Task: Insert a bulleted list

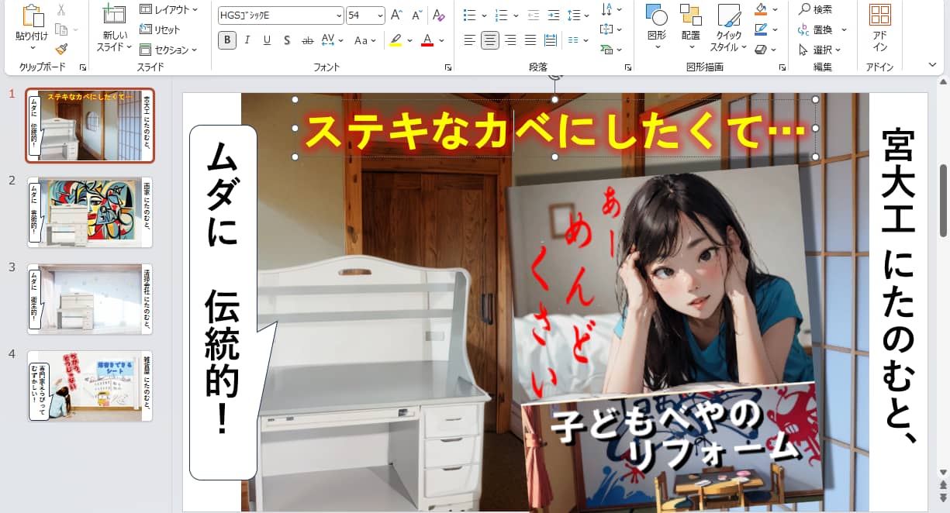Action: click(x=469, y=15)
